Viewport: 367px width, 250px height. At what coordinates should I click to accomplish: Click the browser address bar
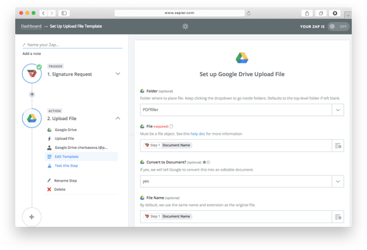tap(180, 13)
